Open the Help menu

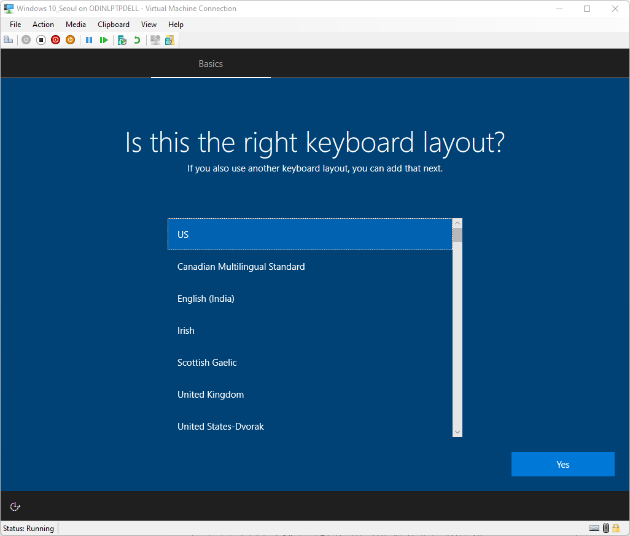pyautogui.click(x=176, y=25)
